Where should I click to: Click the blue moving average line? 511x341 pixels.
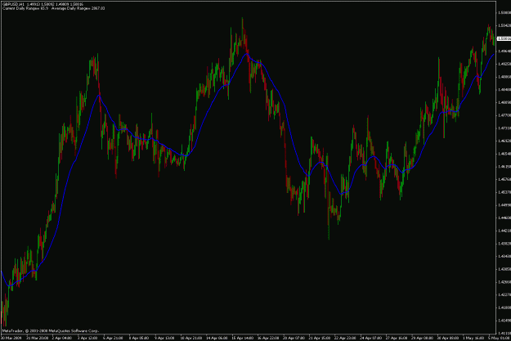pos(287,108)
